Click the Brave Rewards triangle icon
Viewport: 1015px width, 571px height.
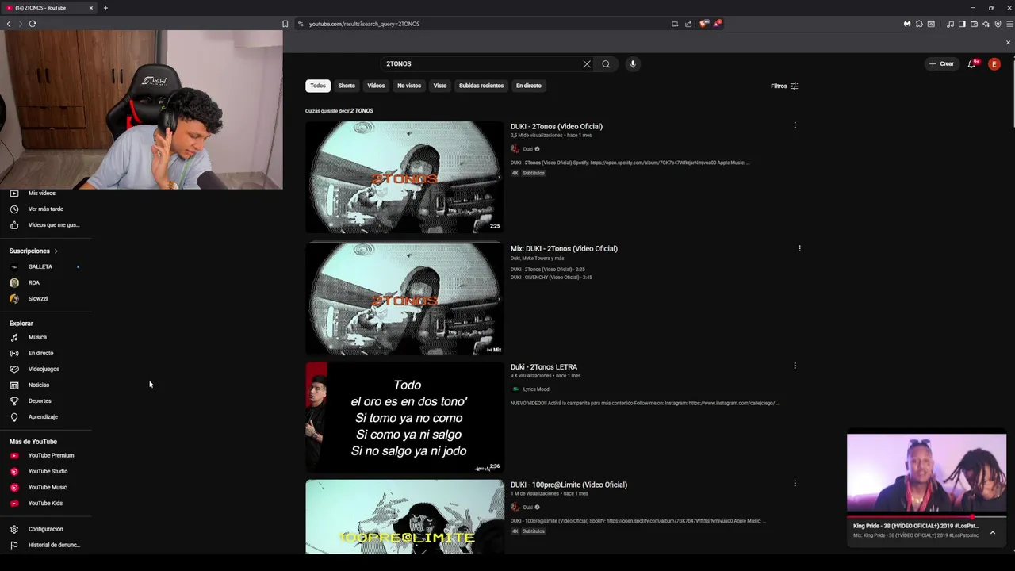pyautogui.click(x=716, y=24)
